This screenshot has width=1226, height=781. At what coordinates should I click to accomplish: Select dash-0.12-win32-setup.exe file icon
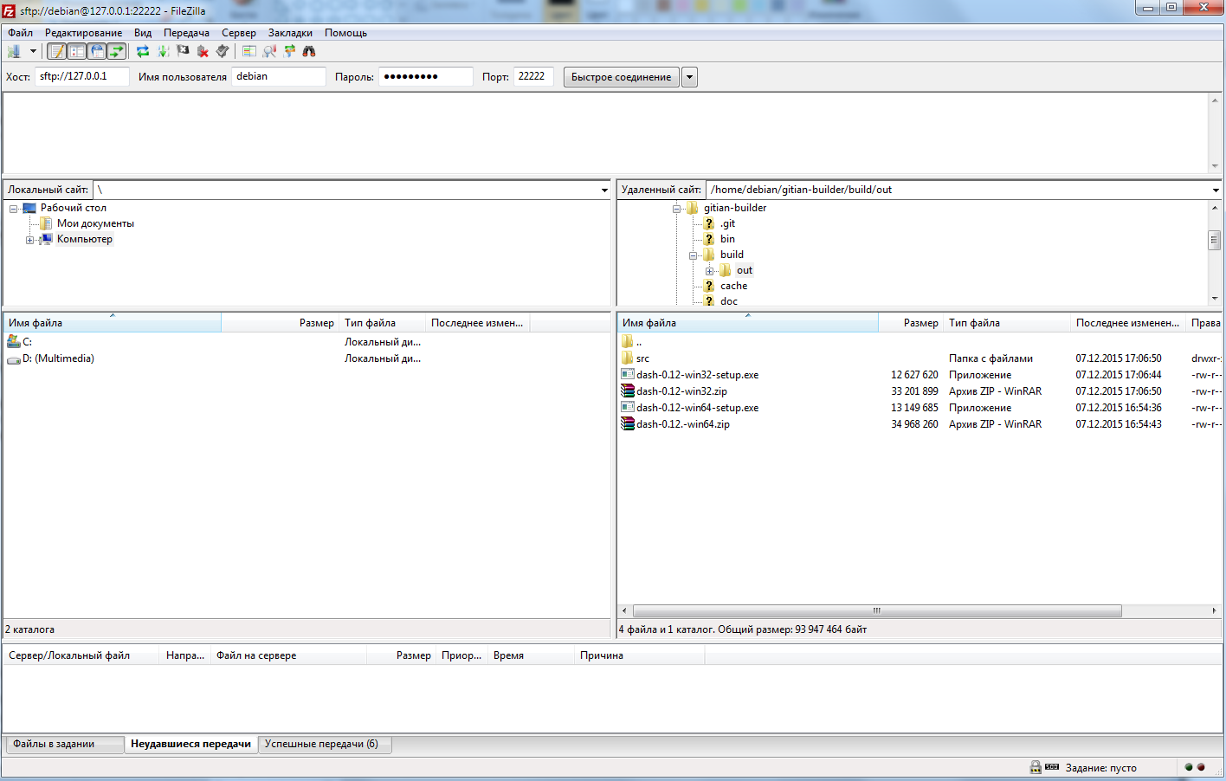pos(628,374)
